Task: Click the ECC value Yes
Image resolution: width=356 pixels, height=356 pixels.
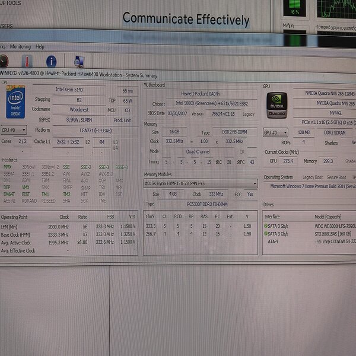Action: [x=250, y=194]
